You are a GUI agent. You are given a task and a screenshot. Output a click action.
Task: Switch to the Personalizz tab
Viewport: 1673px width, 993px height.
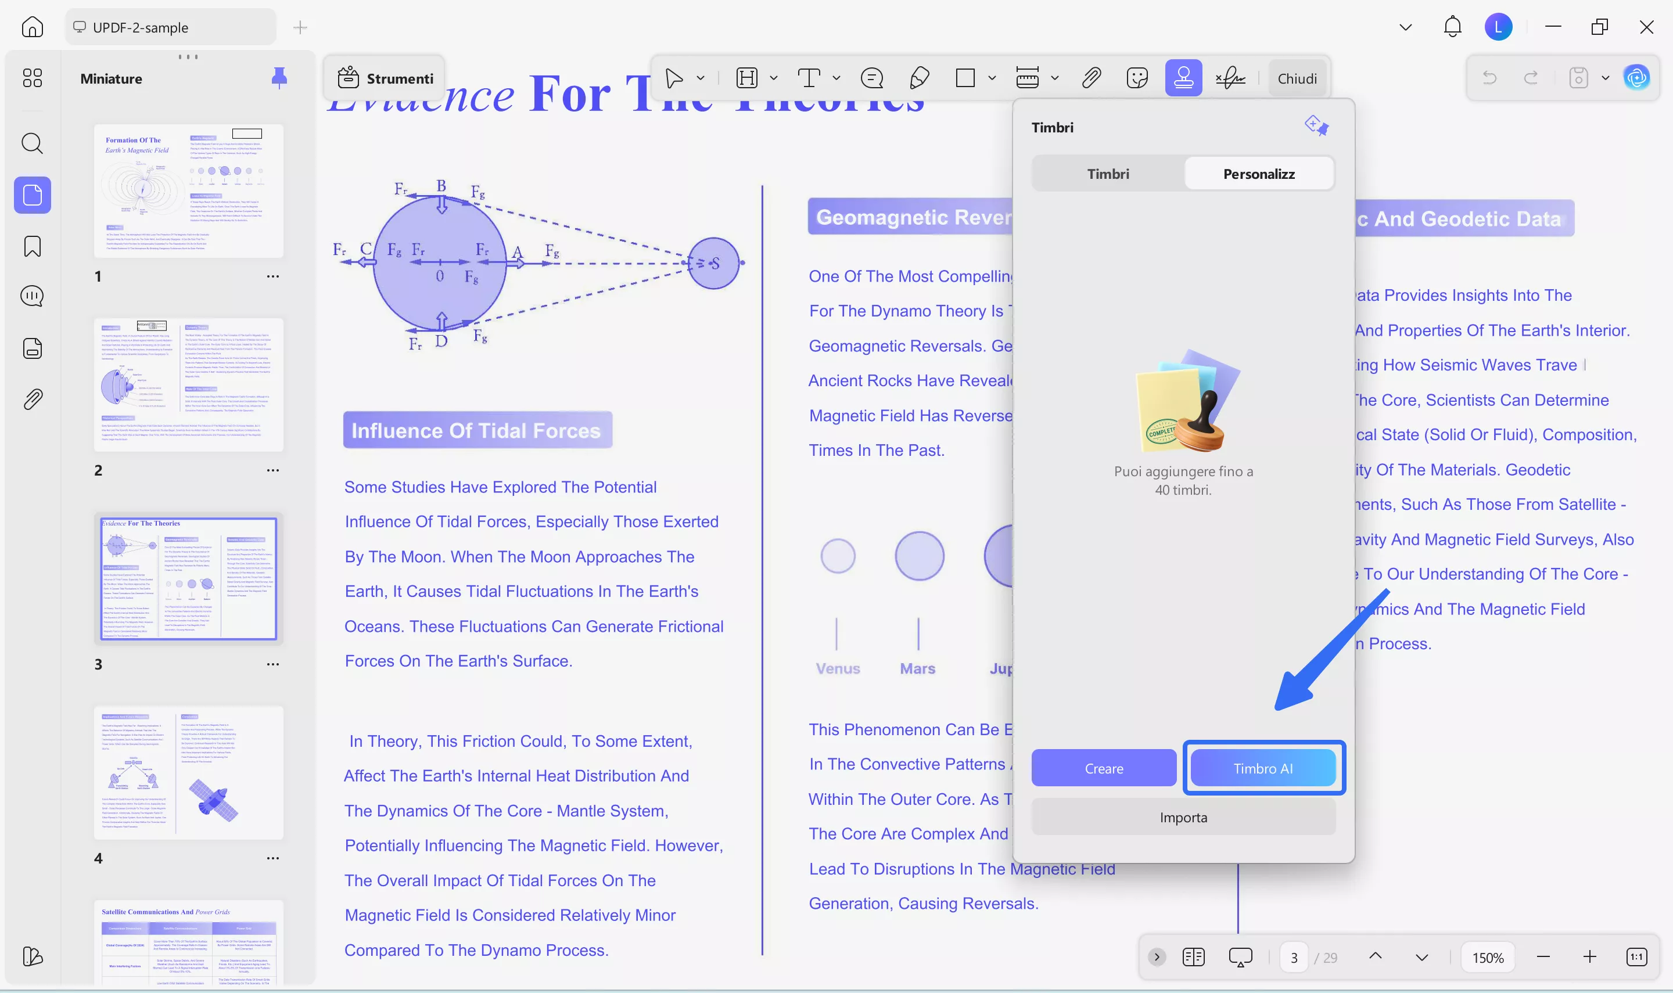point(1259,174)
